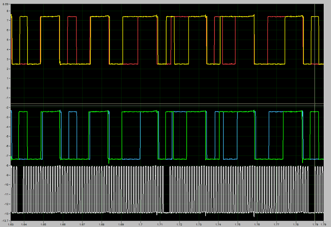Image resolution: width=331 pixels, height=227 pixels.
Task: Click the 1.63 start value on X axis
Action: 11,224
